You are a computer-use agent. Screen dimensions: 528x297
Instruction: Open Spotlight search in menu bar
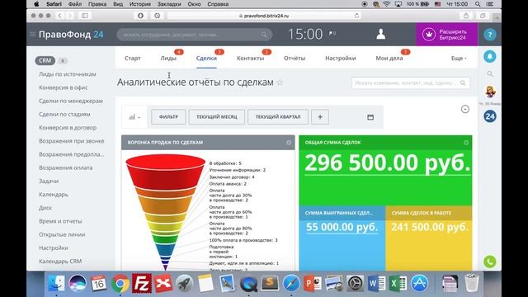[478, 4]
